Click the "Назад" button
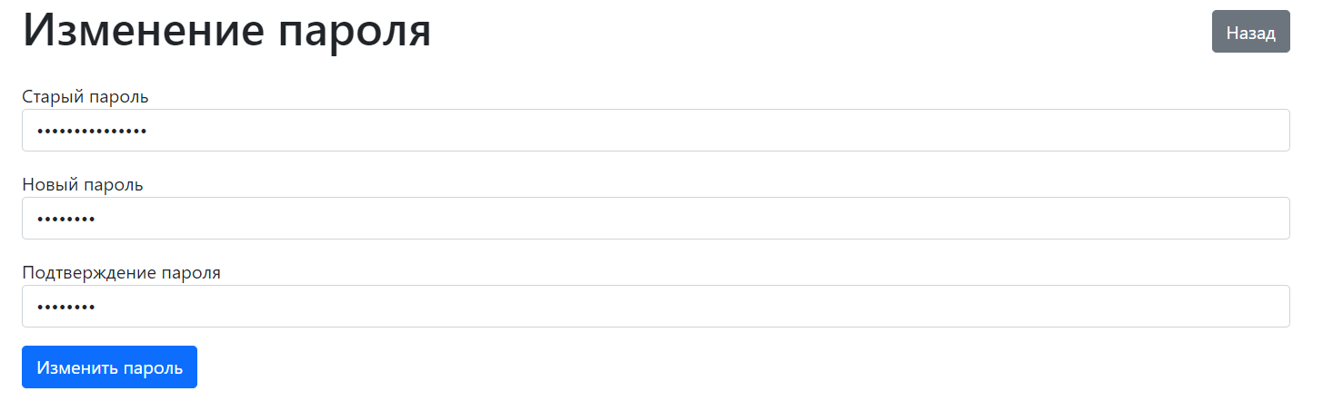This screenshot has width=1323, height=401. point(1250,32)
